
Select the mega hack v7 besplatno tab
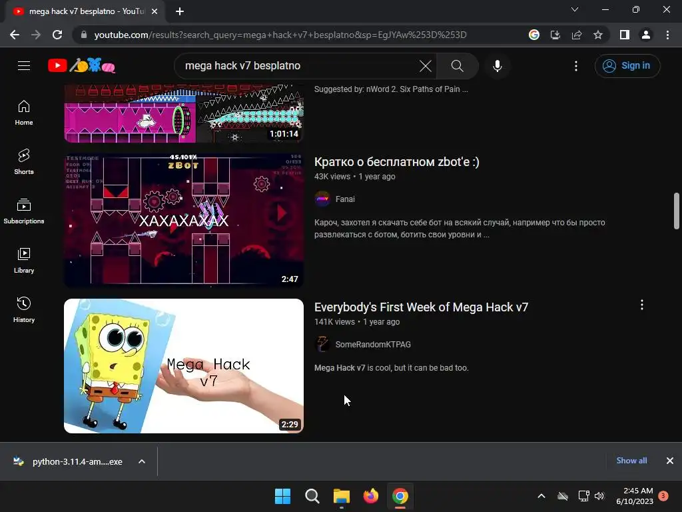coord(85,11)
